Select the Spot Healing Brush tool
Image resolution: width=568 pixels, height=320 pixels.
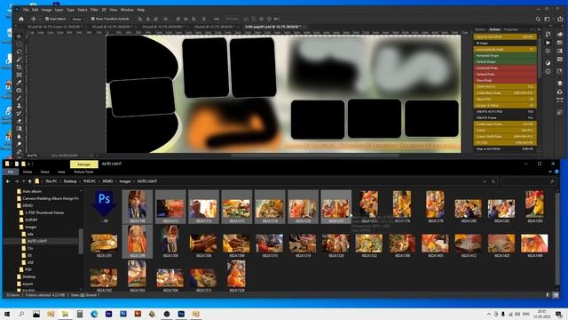(19, 91)
